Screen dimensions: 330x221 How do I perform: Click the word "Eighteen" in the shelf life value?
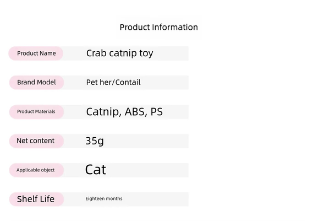point(95,198)
